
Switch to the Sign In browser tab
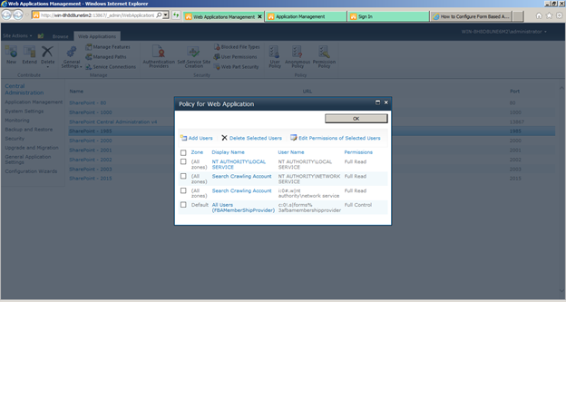388,16
